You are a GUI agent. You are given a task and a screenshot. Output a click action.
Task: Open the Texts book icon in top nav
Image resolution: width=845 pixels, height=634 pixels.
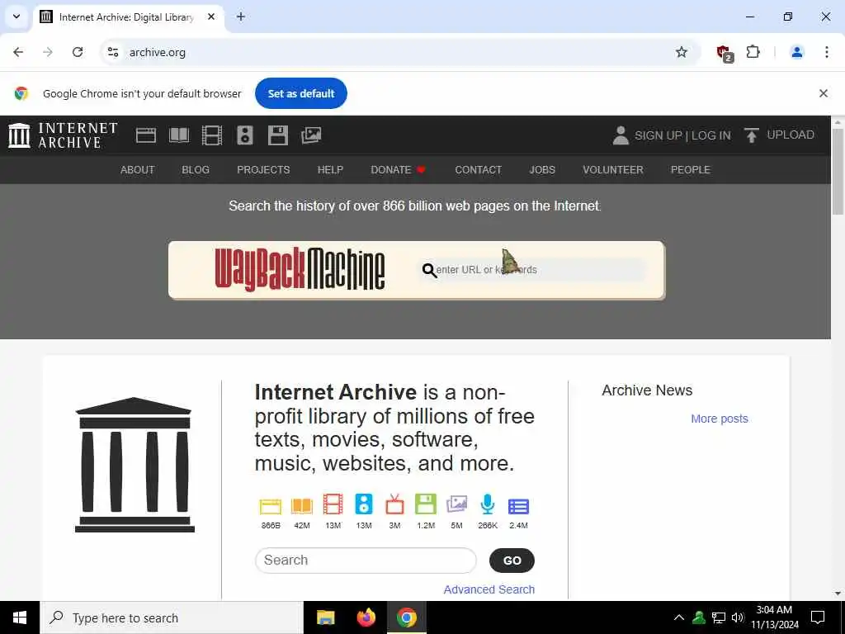point(179,135)
